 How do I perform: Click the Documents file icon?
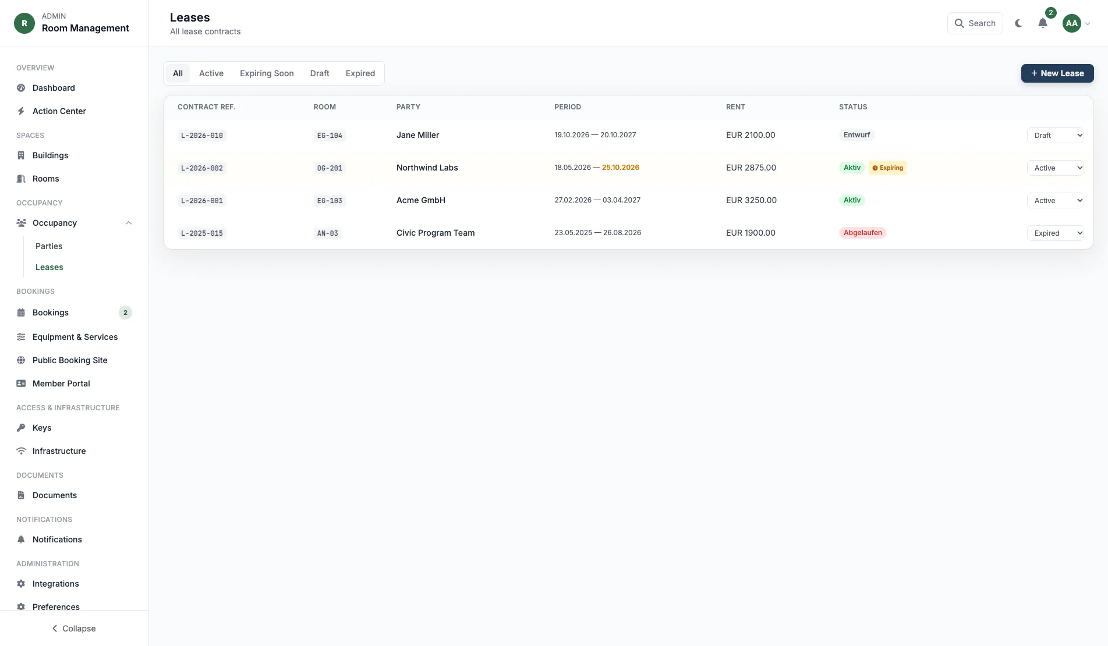click(x=21, y=495)
